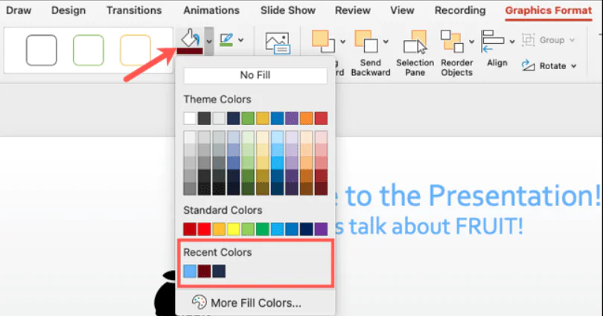Select the Graphics Format tab
603x316 pixels.
pyautogui.click(x=549, y=10)
